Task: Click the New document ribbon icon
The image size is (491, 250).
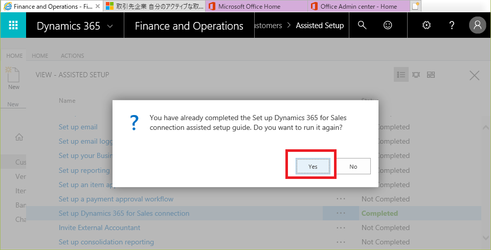Action: pos(13,78)
